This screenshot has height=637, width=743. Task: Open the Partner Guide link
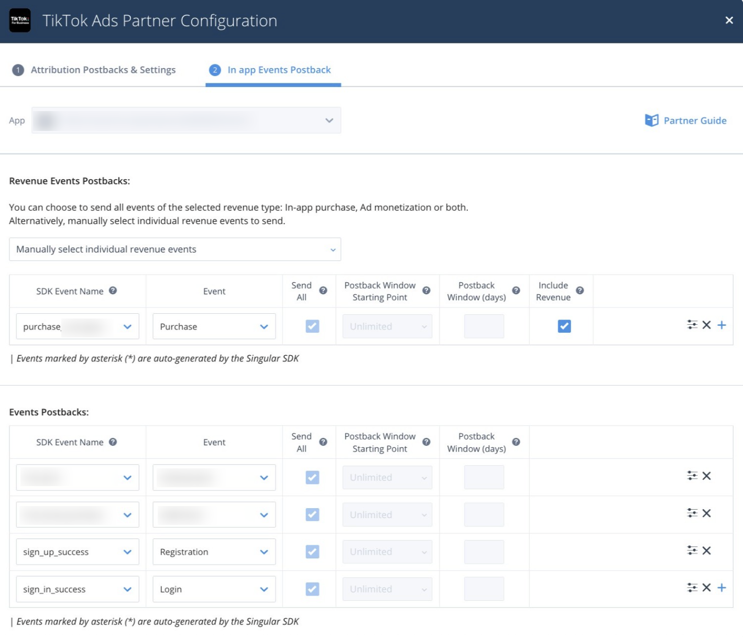point(685,120)
